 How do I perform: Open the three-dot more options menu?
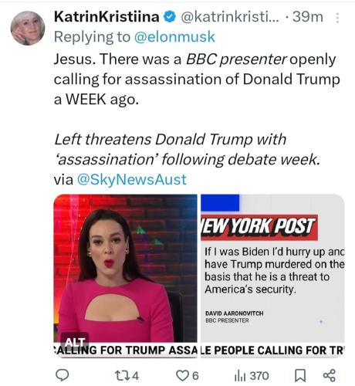click(337, 18)
